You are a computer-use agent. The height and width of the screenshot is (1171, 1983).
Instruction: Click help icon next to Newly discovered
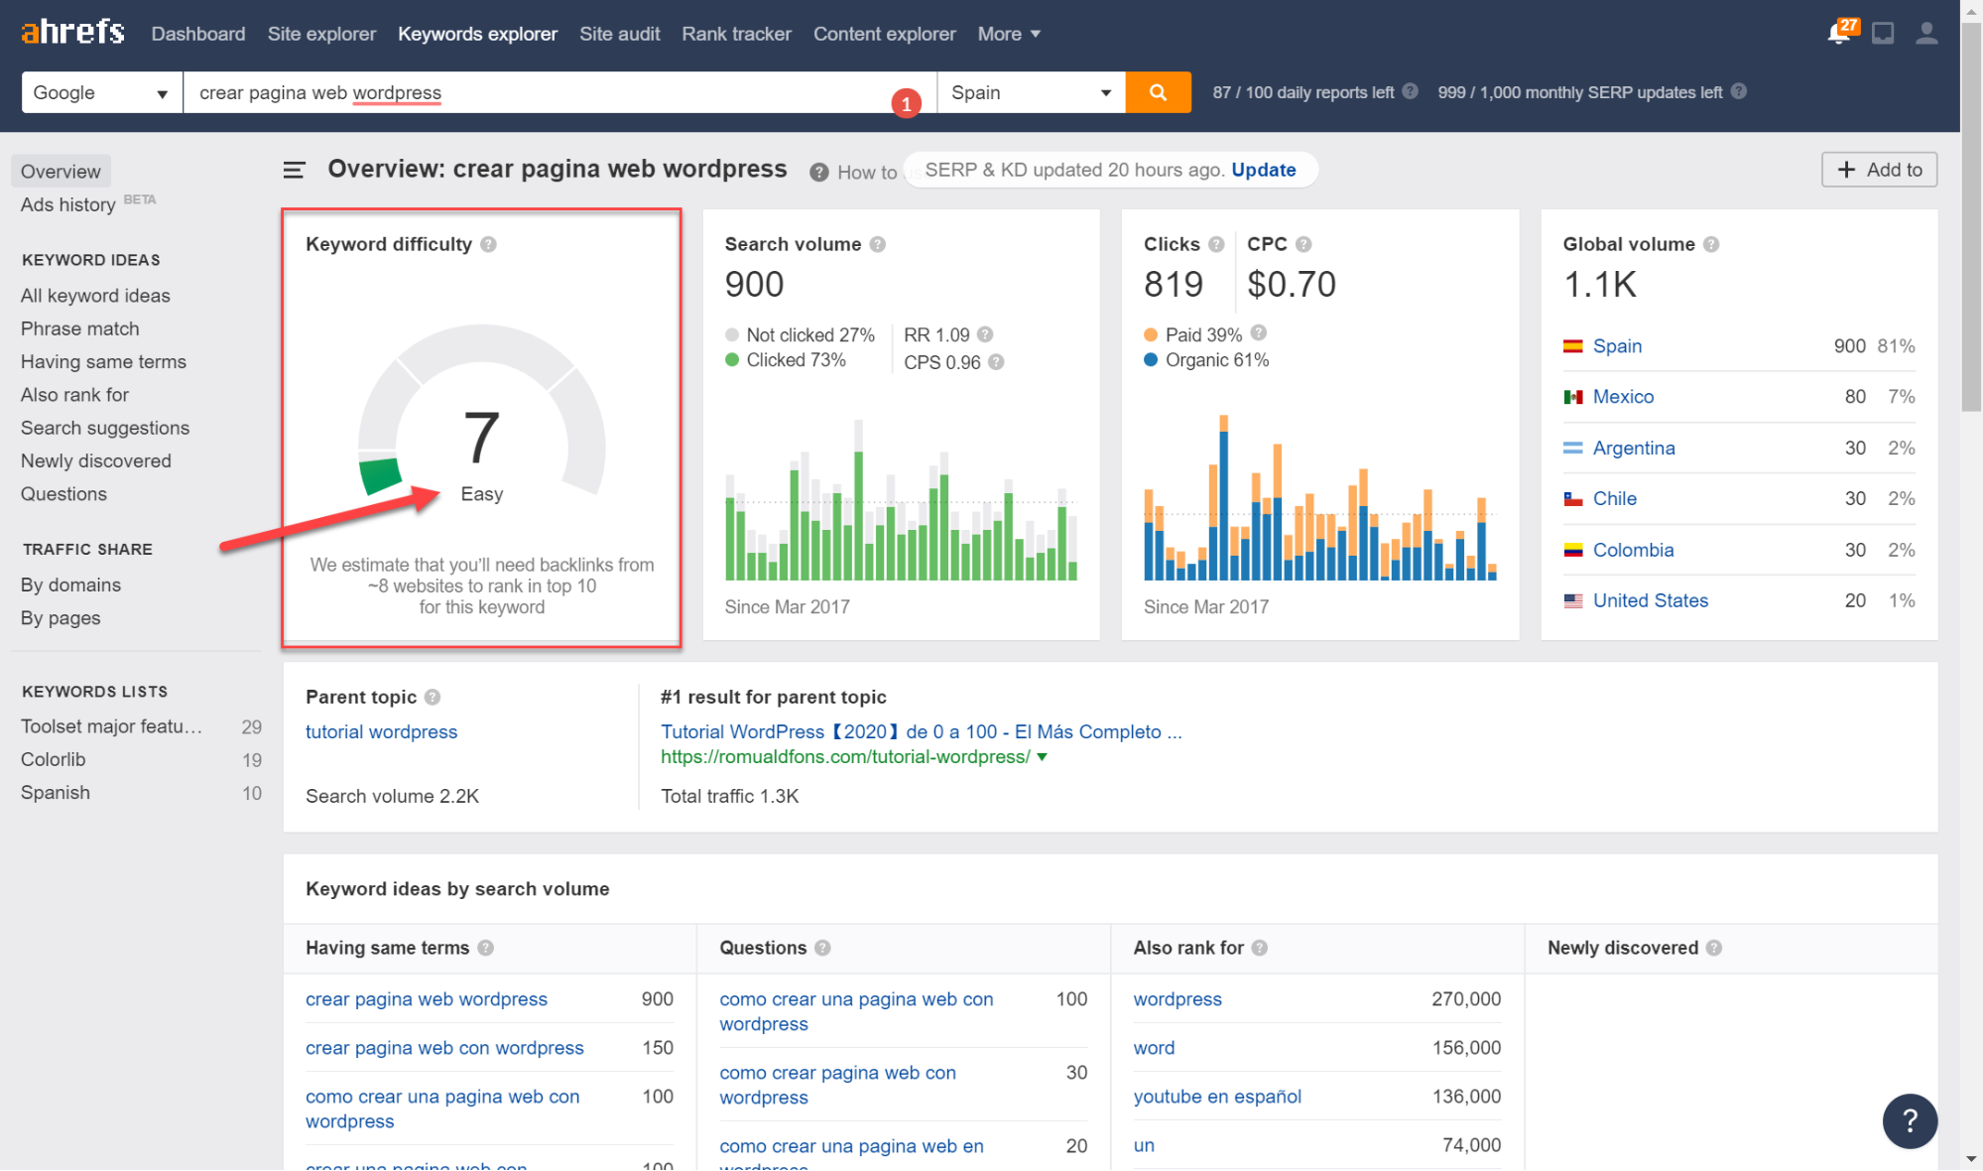(x=1713, y=948)
